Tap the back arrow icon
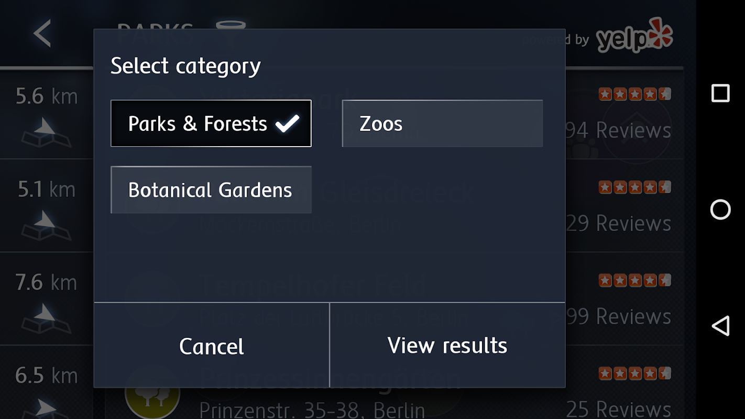Screen dimensions: 745x419 tap(42, 34)
